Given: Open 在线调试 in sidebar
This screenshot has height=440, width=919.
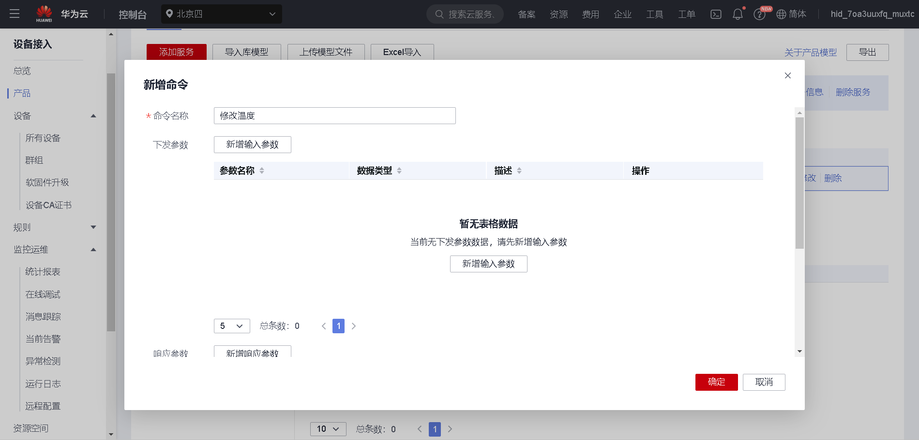Looking at the screenshot, I should 43,295.
